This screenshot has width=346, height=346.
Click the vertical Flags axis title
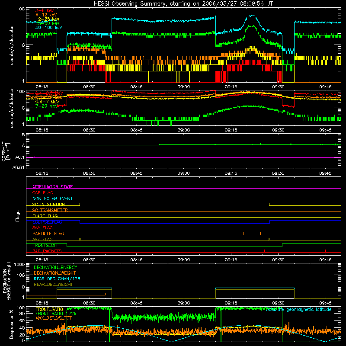click(18, 216)
